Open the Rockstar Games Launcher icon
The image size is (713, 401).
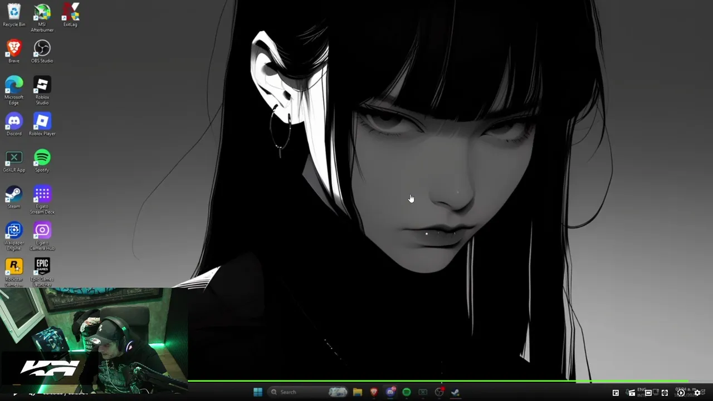click(x=14, y=272)
